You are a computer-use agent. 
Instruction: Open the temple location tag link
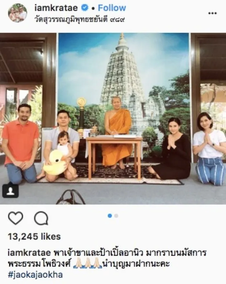pos(79,20)
